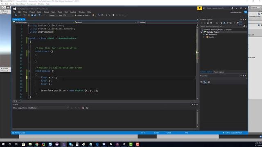Switch to the Solution Explorer tab
The image size is (262, 147).
206,72
